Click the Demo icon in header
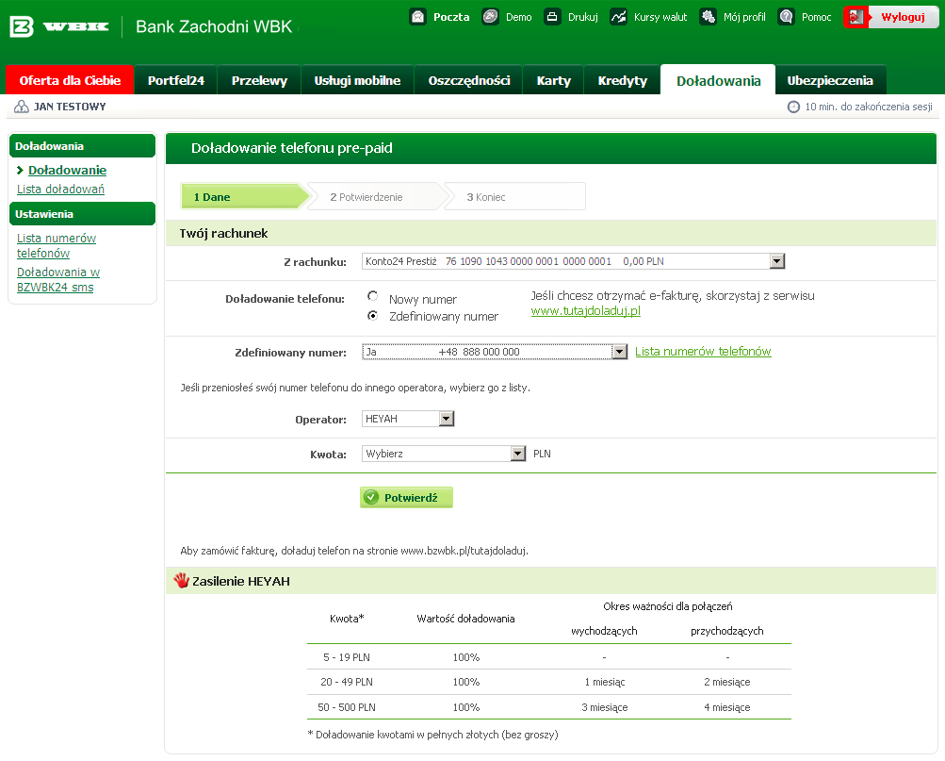The height and width of the screenshot is (761, 945). [491, 16]
